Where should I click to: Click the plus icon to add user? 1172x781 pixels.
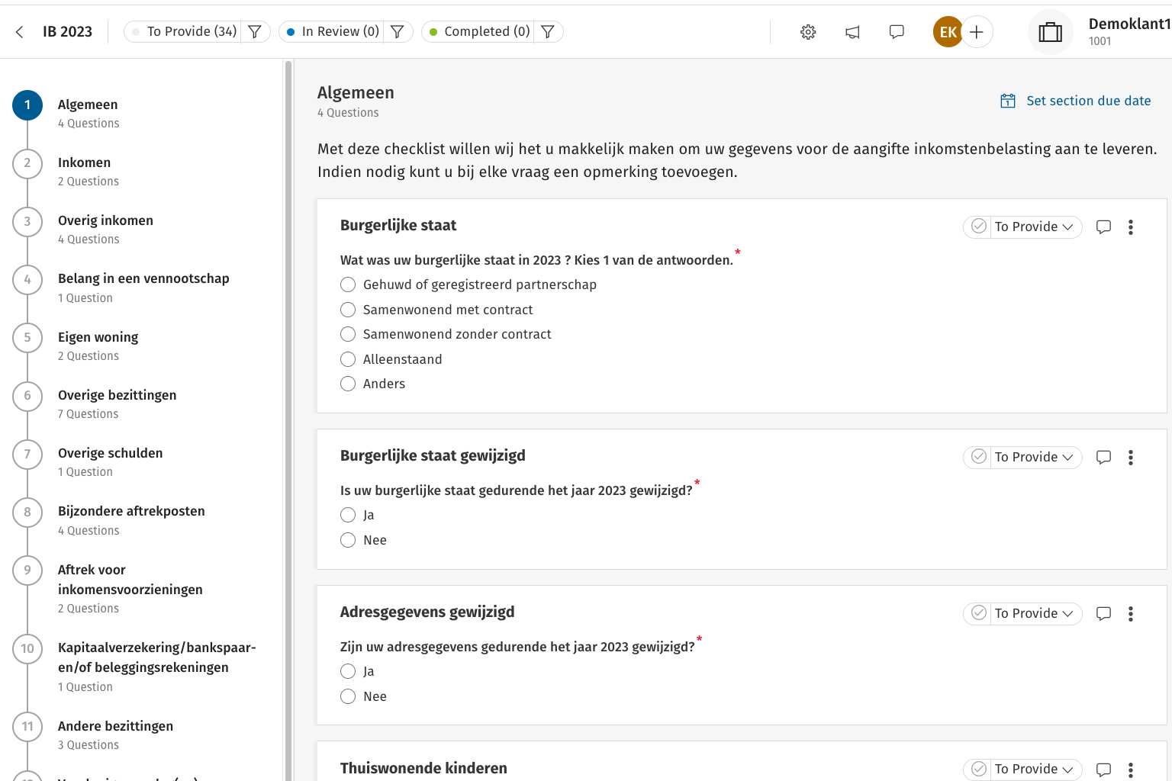click(977, 32)
